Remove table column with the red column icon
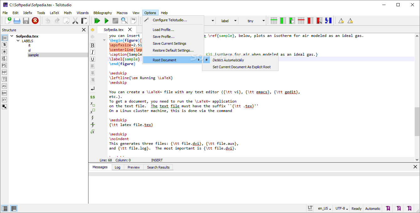This screenshot has width=420, height=213. click(310, 21)
